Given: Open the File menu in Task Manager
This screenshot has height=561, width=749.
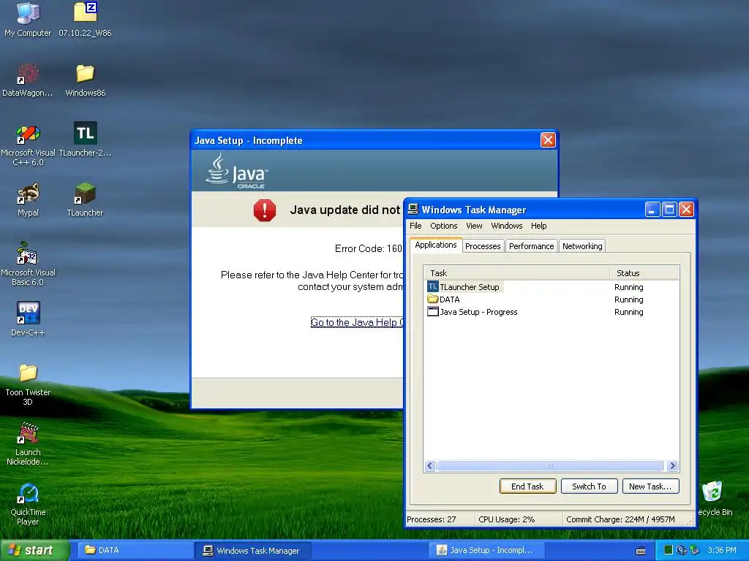Looking at the screenshot, I should click(x=415, y=226).
